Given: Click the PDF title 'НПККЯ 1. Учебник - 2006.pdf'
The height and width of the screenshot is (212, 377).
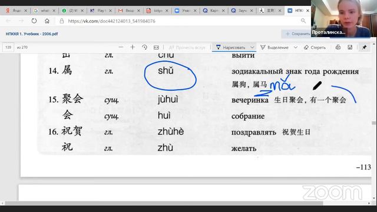Looking at the screenshot, I should [32, 34].
